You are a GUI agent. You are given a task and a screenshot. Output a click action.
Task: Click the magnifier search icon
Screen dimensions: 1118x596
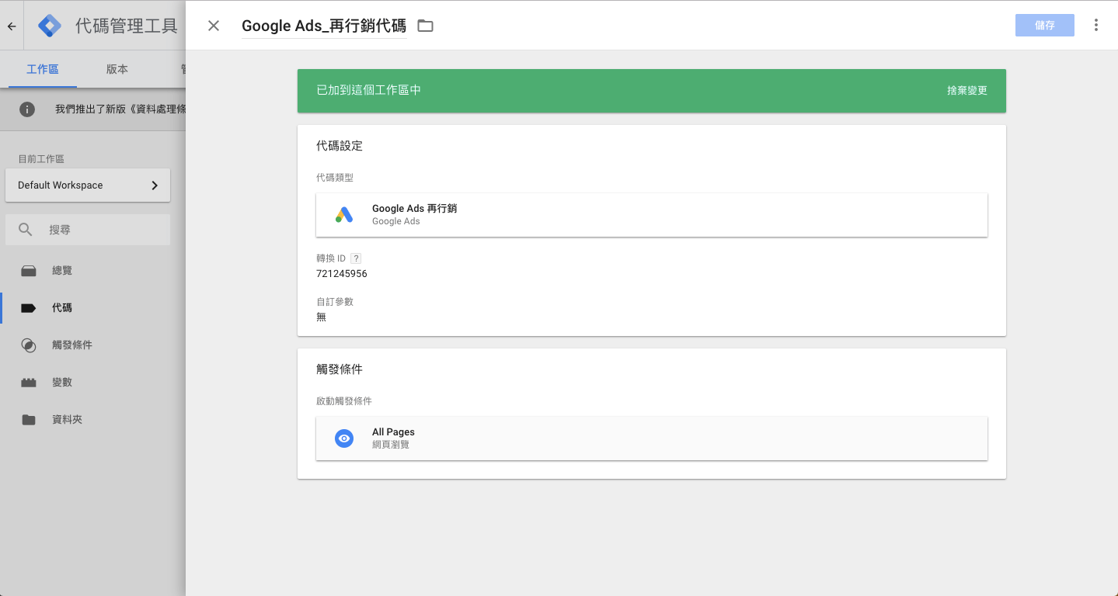tap(26, 230)
